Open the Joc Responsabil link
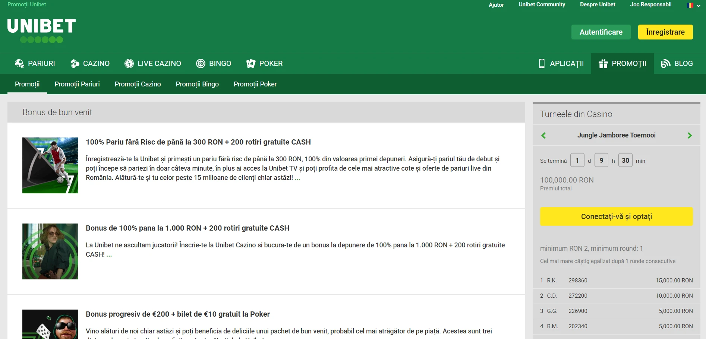The width and height of the screenshot is (706, 339). [x=651, y=4]
